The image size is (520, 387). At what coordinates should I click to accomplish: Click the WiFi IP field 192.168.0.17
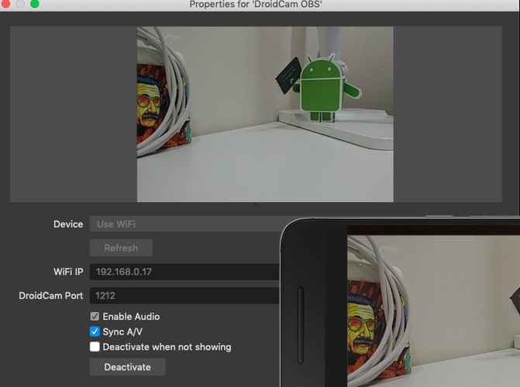click(184, 272)
